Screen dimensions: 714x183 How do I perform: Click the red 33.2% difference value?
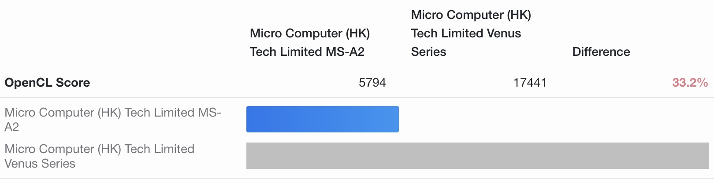(690, 83)
